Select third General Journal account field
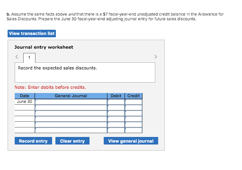Viewport: 242px width, 170px height. click(71, 113)
